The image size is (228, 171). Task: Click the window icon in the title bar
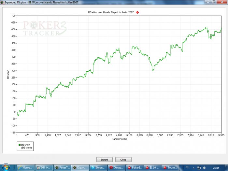(2, 2)
